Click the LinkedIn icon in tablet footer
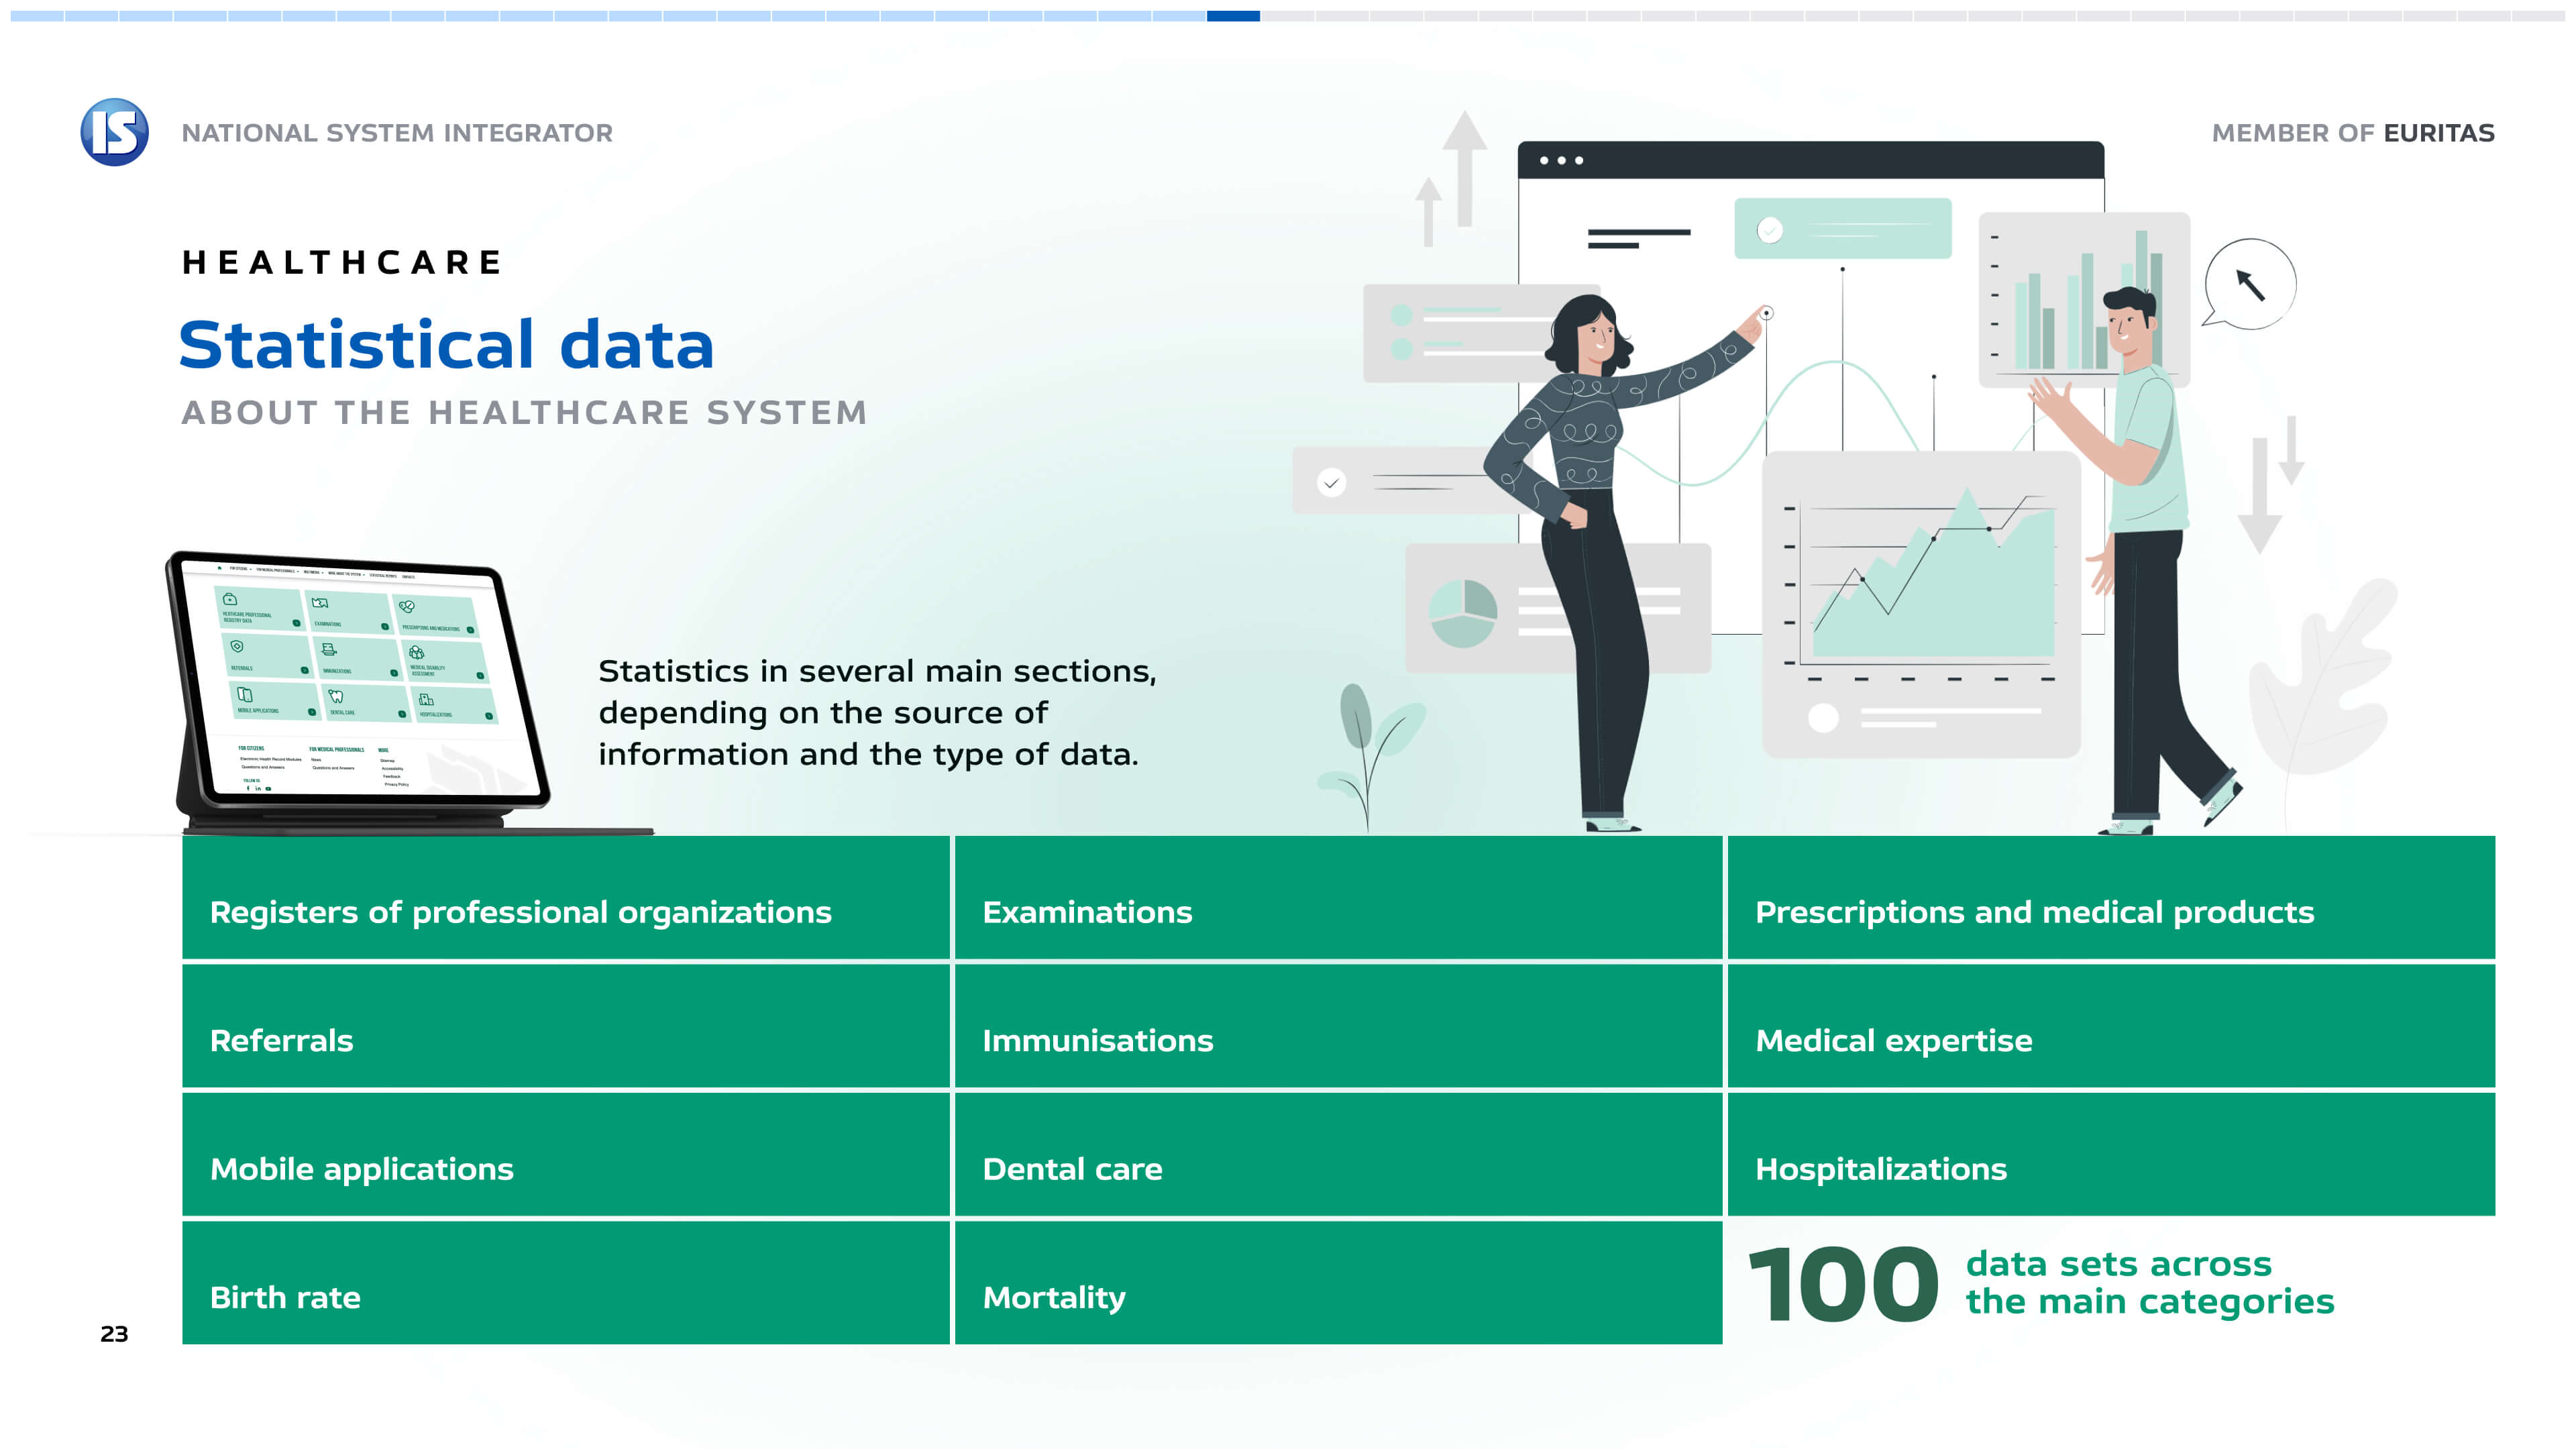This screenshot has height=1449, width=2576. tap(258, 788)
